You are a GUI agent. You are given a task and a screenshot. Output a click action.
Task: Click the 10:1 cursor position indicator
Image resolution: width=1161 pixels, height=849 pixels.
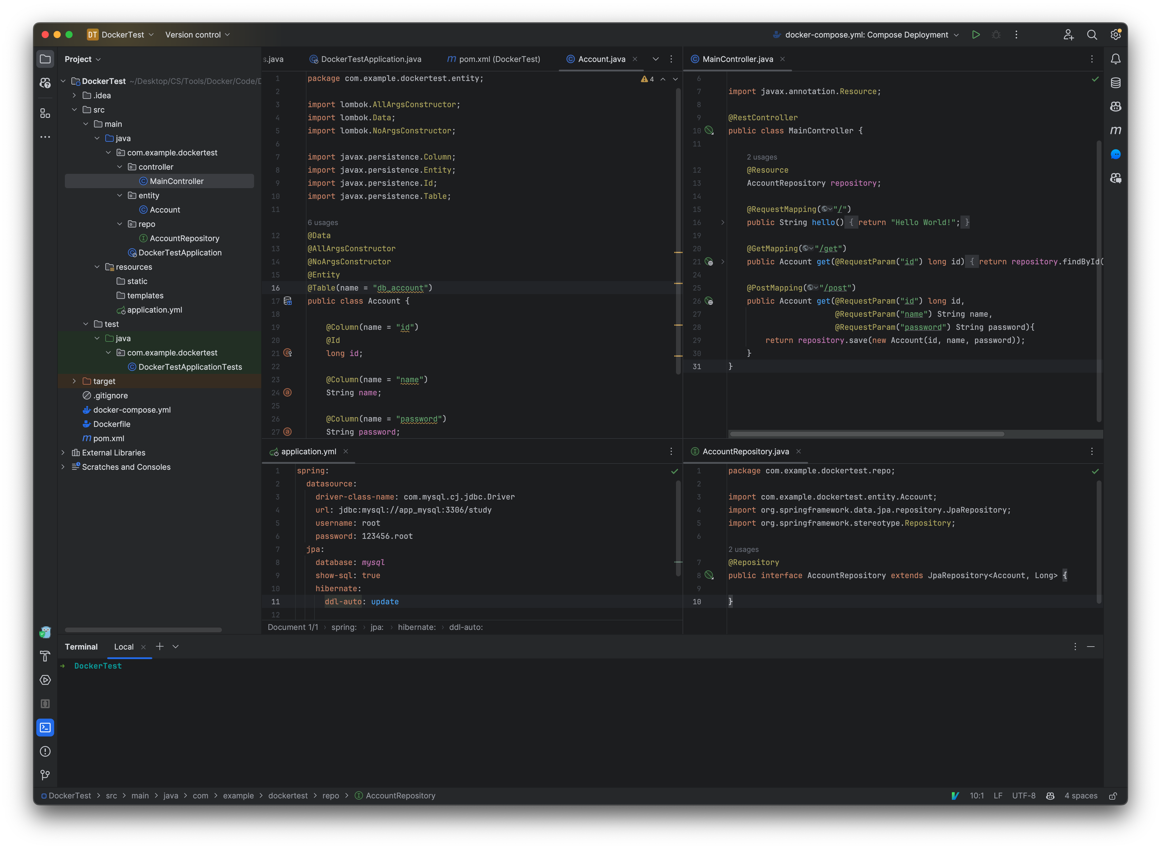[x=977, y=795]
